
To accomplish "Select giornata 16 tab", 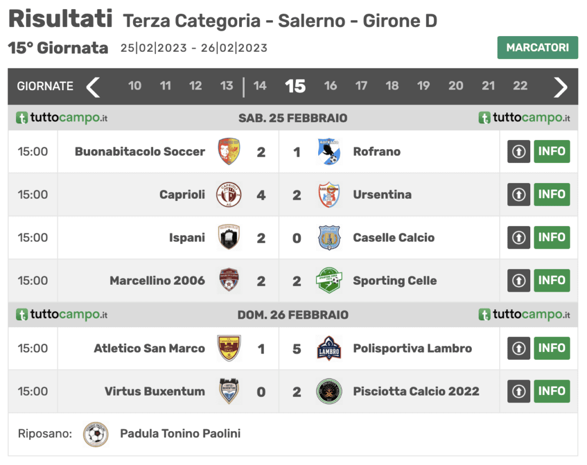I will [x=330, y=86].
